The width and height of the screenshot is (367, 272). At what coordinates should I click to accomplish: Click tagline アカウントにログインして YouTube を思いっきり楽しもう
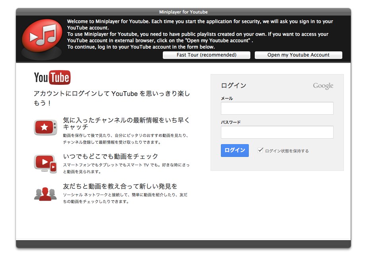click(111, 98)
